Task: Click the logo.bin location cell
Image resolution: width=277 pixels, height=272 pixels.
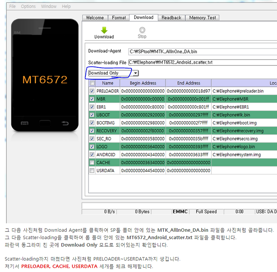Action: coord(244,147)
